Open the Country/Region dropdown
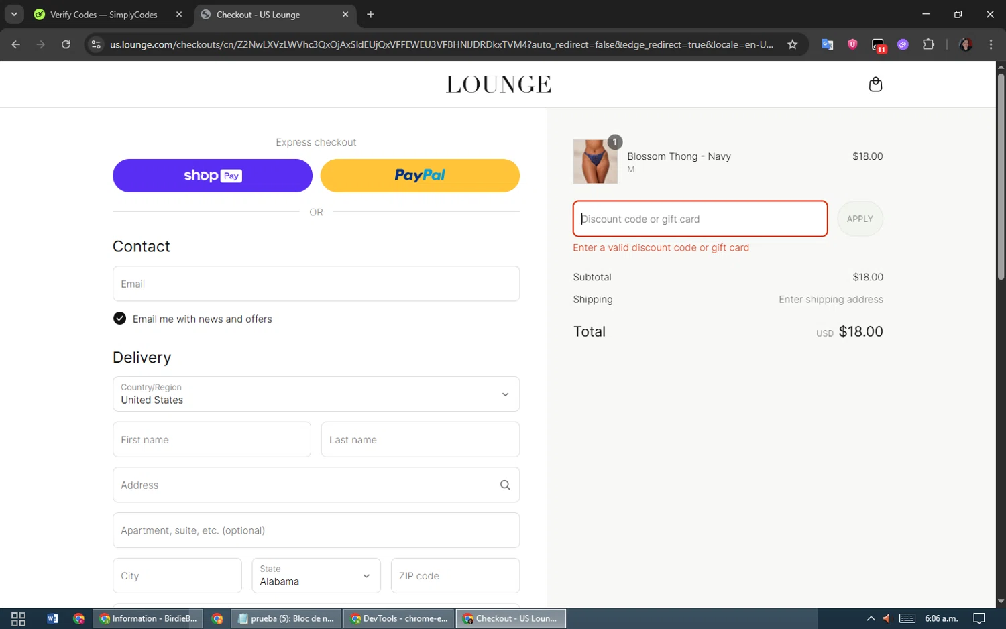Viewport: 1006px width, 629px height. (x=316, y=394)
